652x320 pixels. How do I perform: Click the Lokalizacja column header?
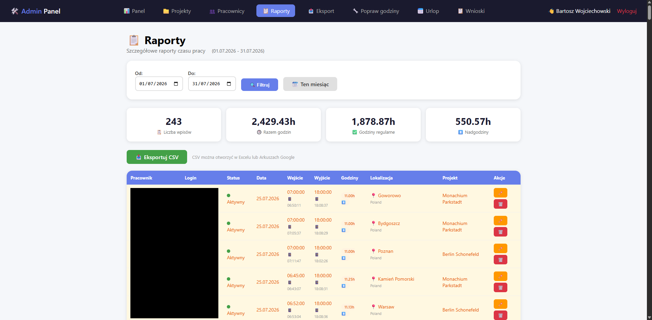381,178
